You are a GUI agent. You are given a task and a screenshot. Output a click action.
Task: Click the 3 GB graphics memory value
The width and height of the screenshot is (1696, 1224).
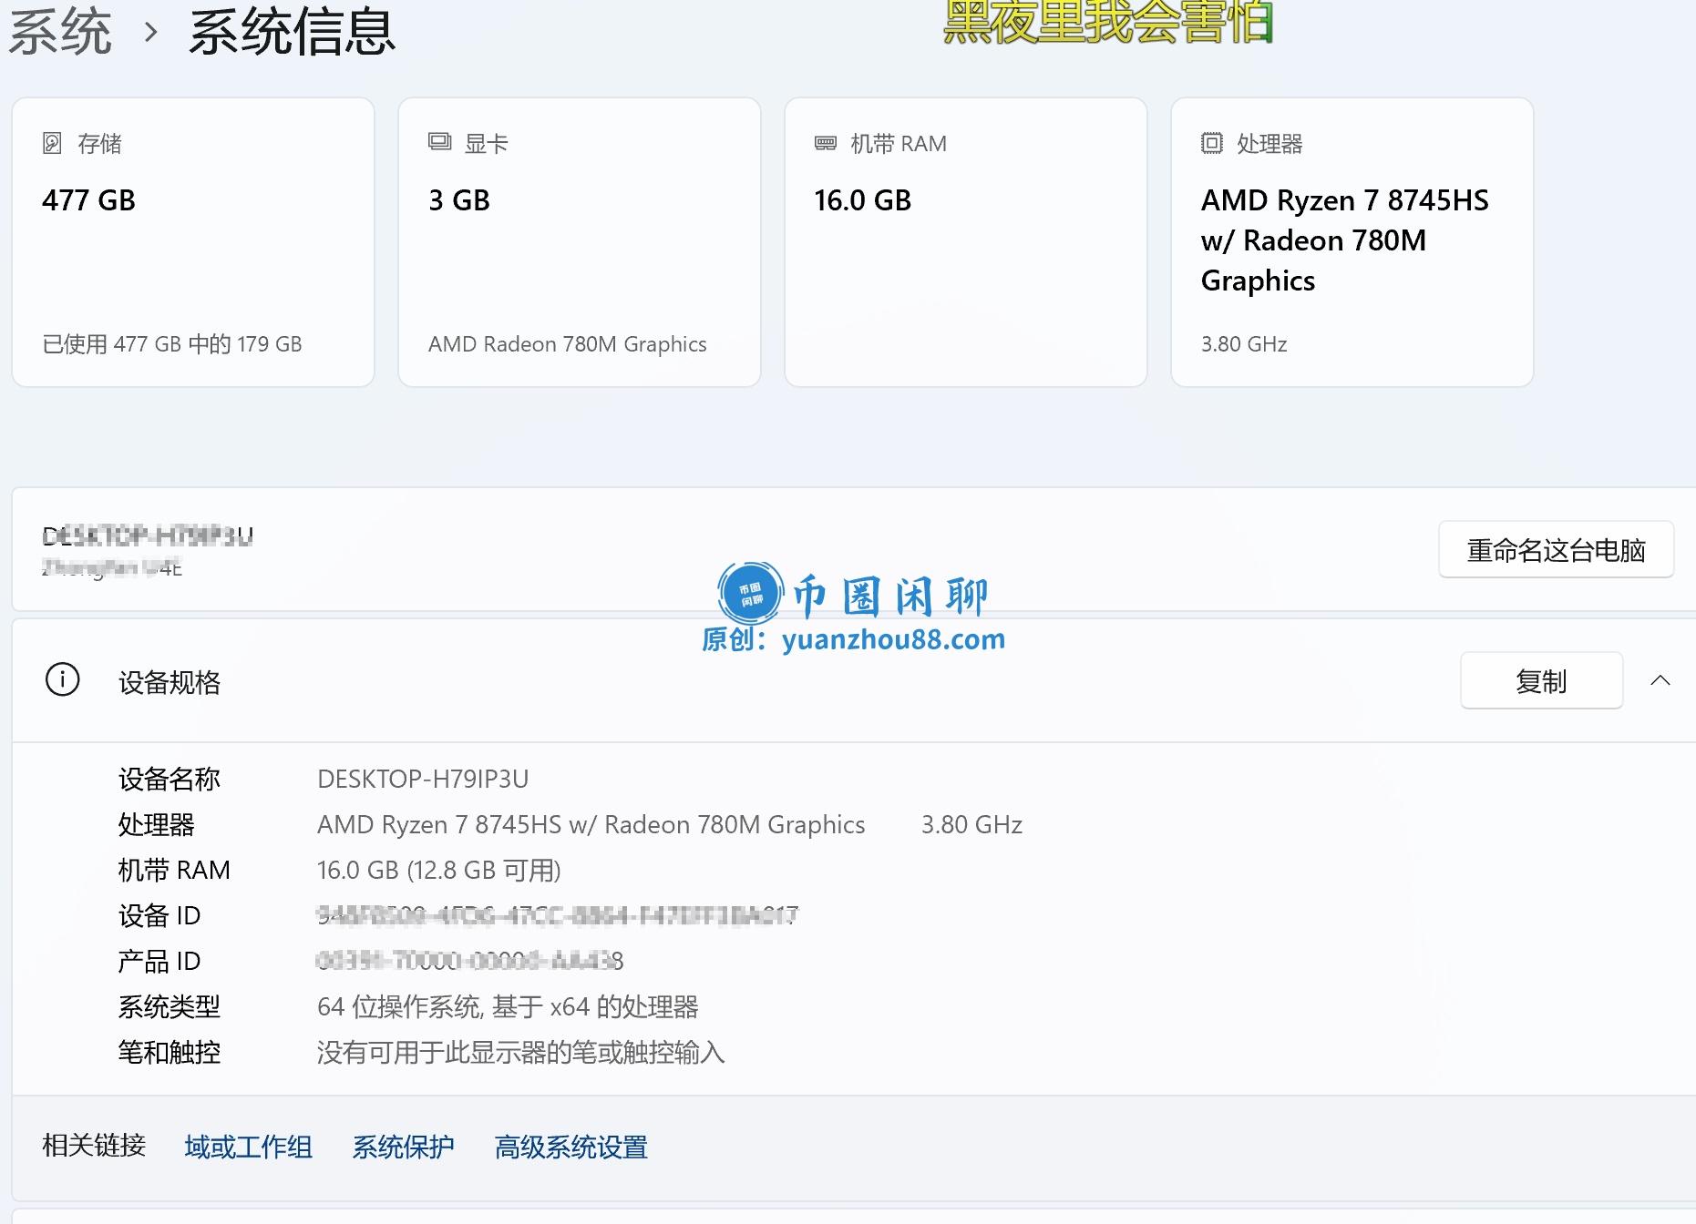[459, 200]
